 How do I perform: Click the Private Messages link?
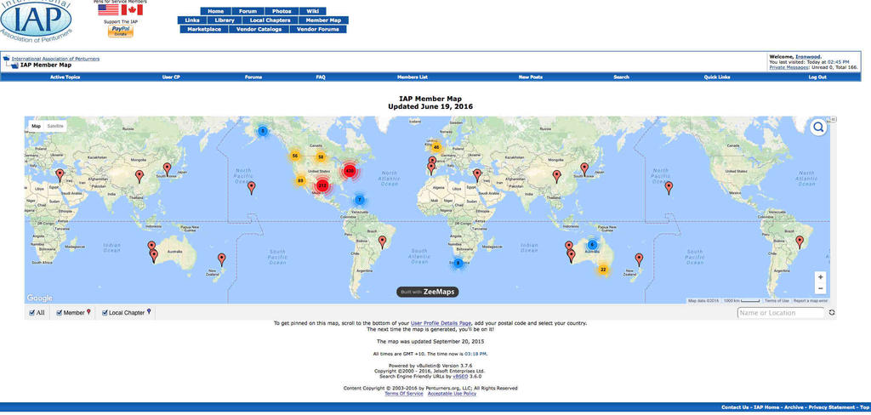tap(788, 67)
